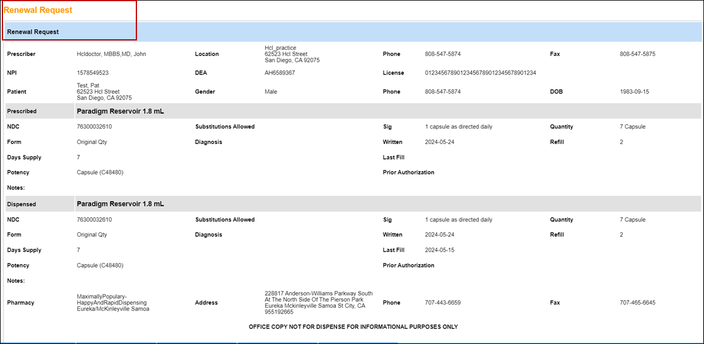This screenshot has width=704, height=344.
Task: Click the prescriber fax number 808-547-5875
Action: coord(637,54)
